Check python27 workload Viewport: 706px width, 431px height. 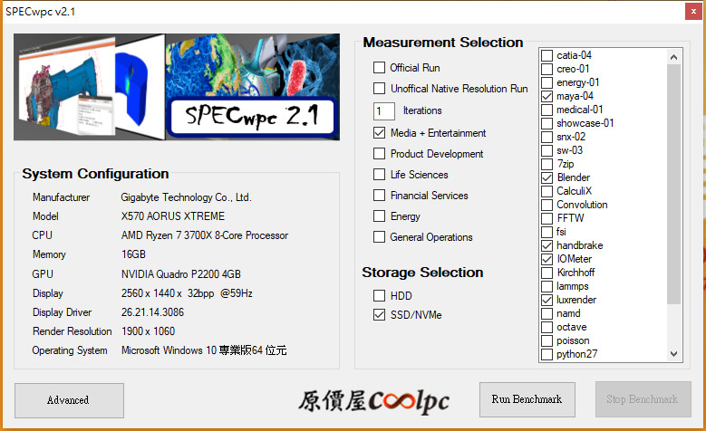click(x=546, y=354)
